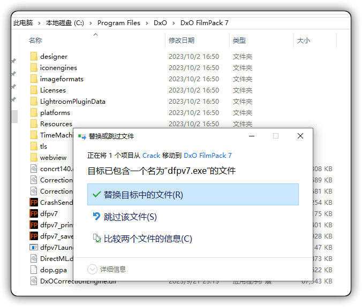362x307 pixels.
Task: Close the replace-or-skip dialog
Action: (x=300, y=136)
